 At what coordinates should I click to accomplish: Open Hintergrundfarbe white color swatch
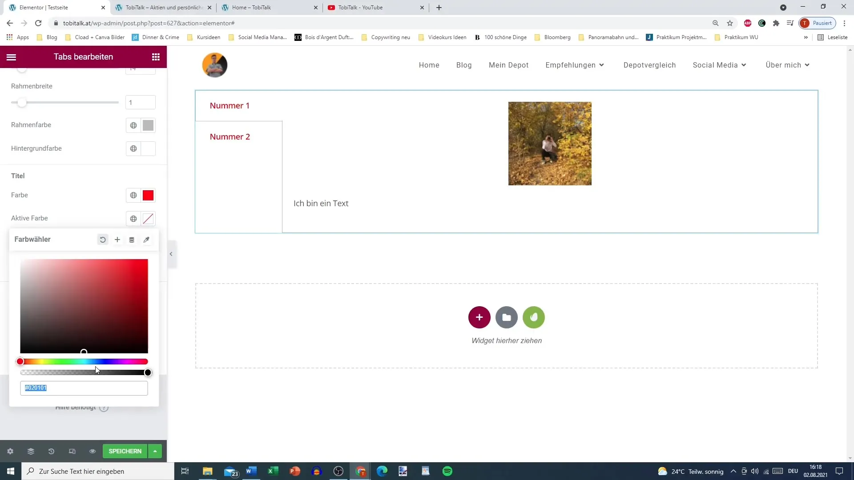(x=148, y=148)
